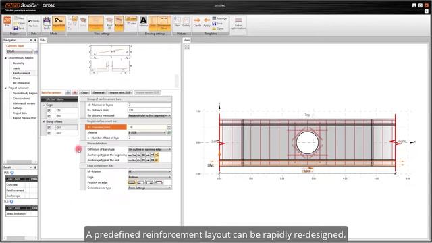The image size is (432, 243).
Task: Click the Apply template icon
Action: click(207, 22)
